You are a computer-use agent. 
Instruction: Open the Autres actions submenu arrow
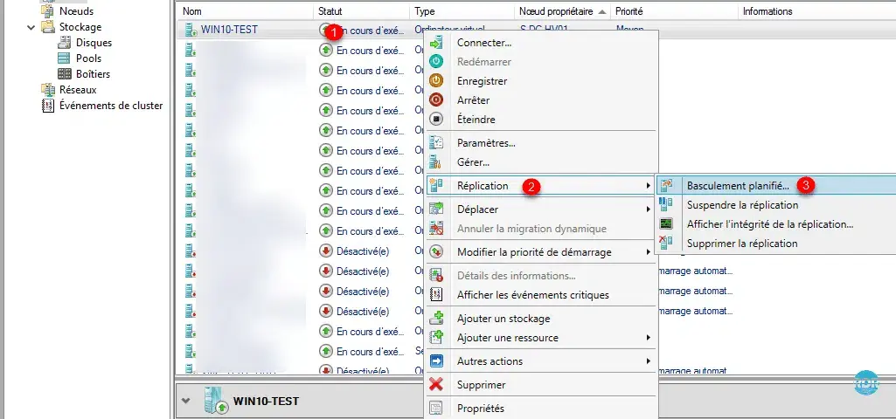click(x=648, y=361)
